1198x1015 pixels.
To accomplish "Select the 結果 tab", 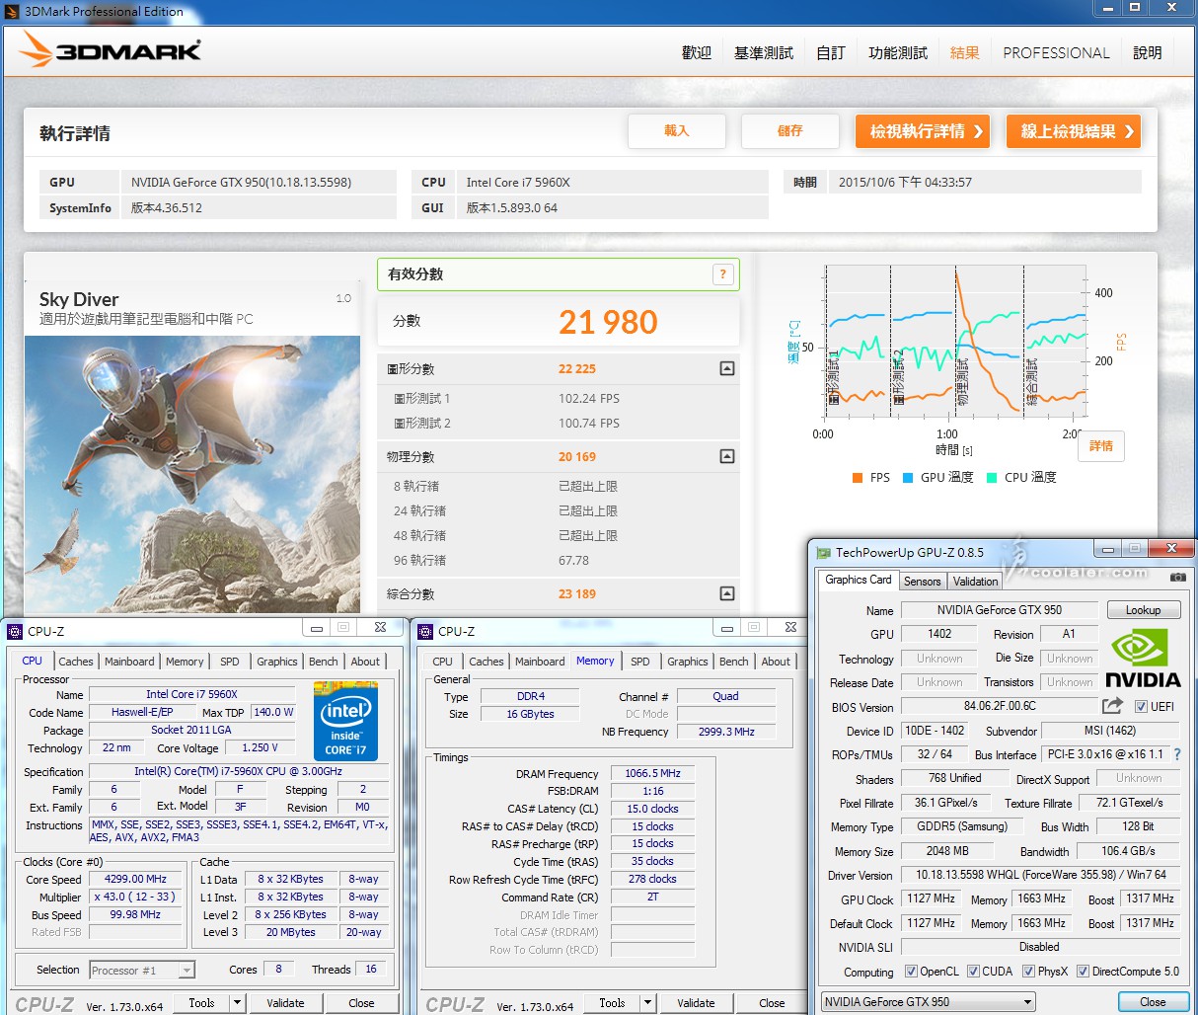I will [x=965, y=53].
